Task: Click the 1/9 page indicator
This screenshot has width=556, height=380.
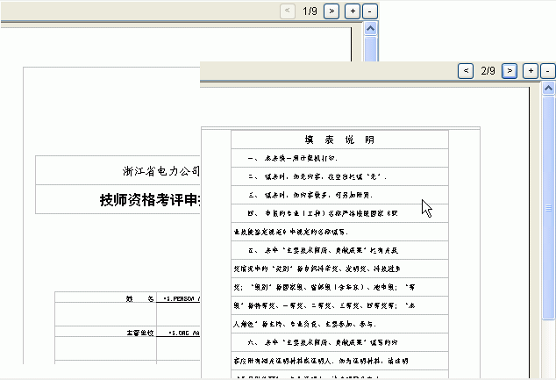Action: [310, 11]
